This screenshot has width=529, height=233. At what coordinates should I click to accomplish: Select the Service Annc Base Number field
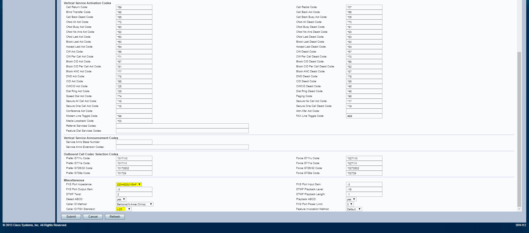[x=134, y=142]
